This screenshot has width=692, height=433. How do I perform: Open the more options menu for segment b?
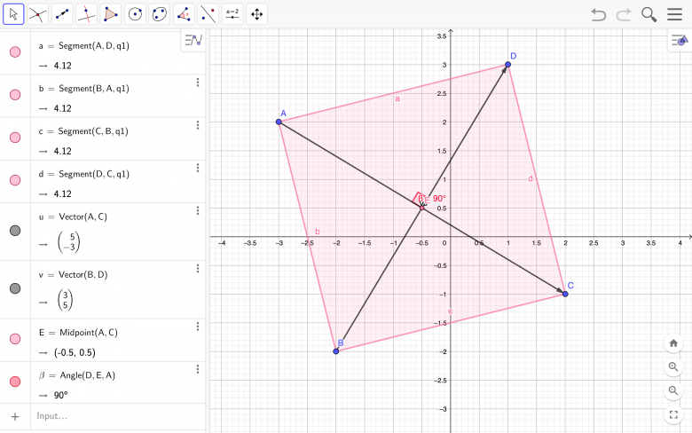tap(198, 83)
